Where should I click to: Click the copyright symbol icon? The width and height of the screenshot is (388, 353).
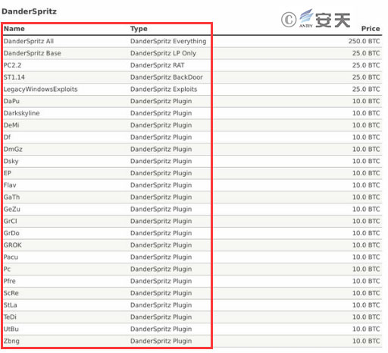point(289,20)
